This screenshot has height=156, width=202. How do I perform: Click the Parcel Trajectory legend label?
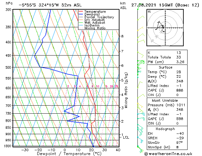[99, 17]
